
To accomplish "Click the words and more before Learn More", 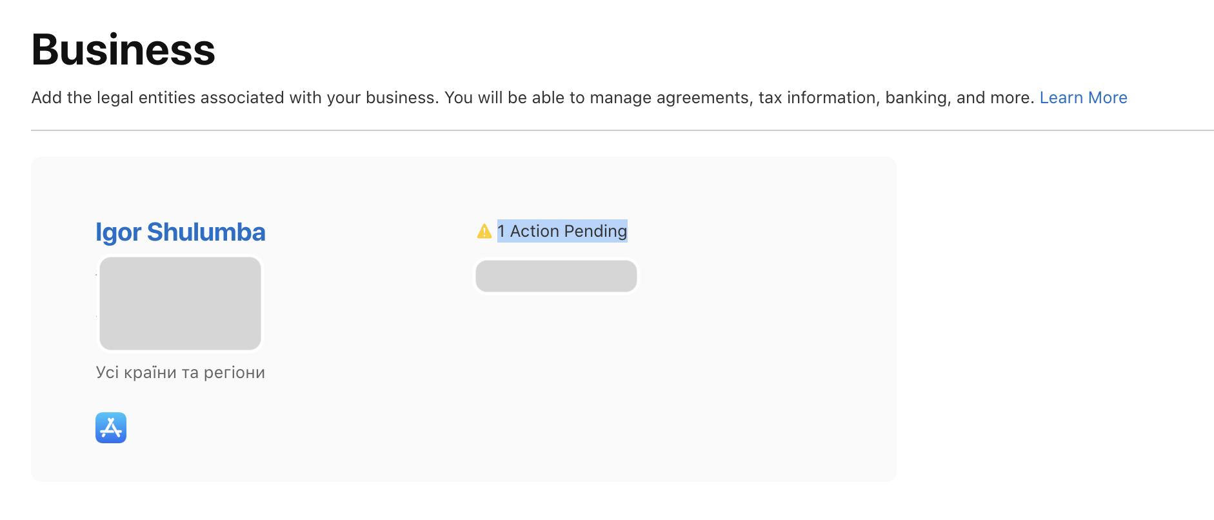I will tap(995, 97).
